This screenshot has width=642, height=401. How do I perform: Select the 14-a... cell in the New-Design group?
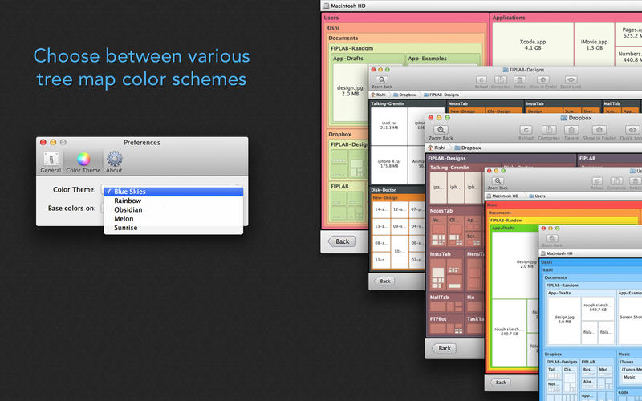coord(382,209)
